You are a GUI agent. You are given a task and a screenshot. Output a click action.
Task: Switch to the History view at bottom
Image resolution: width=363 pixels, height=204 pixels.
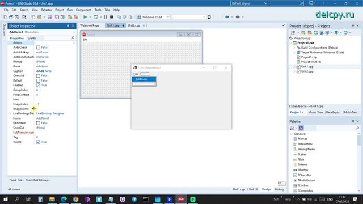[x=279, y=189]
